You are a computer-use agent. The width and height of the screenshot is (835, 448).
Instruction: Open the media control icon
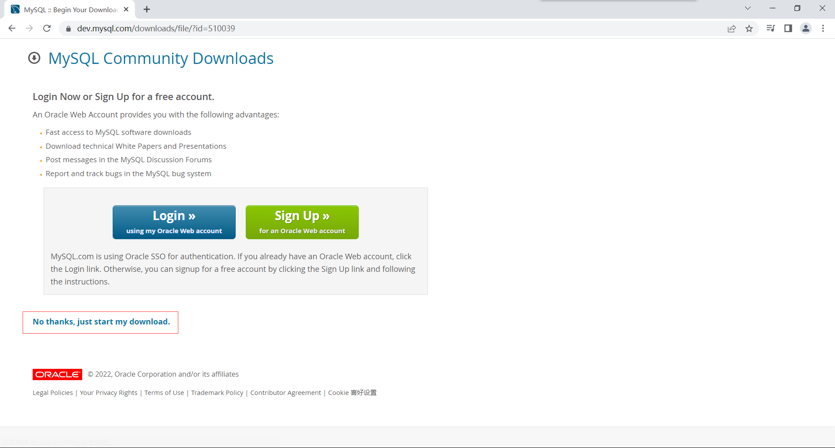pos(771,28)
